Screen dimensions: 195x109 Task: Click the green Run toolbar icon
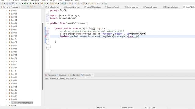click(x=25, y=3)
